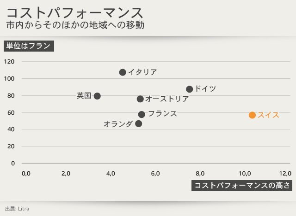
Task: Click the フランス data point
Action: [x=142, y=115]
